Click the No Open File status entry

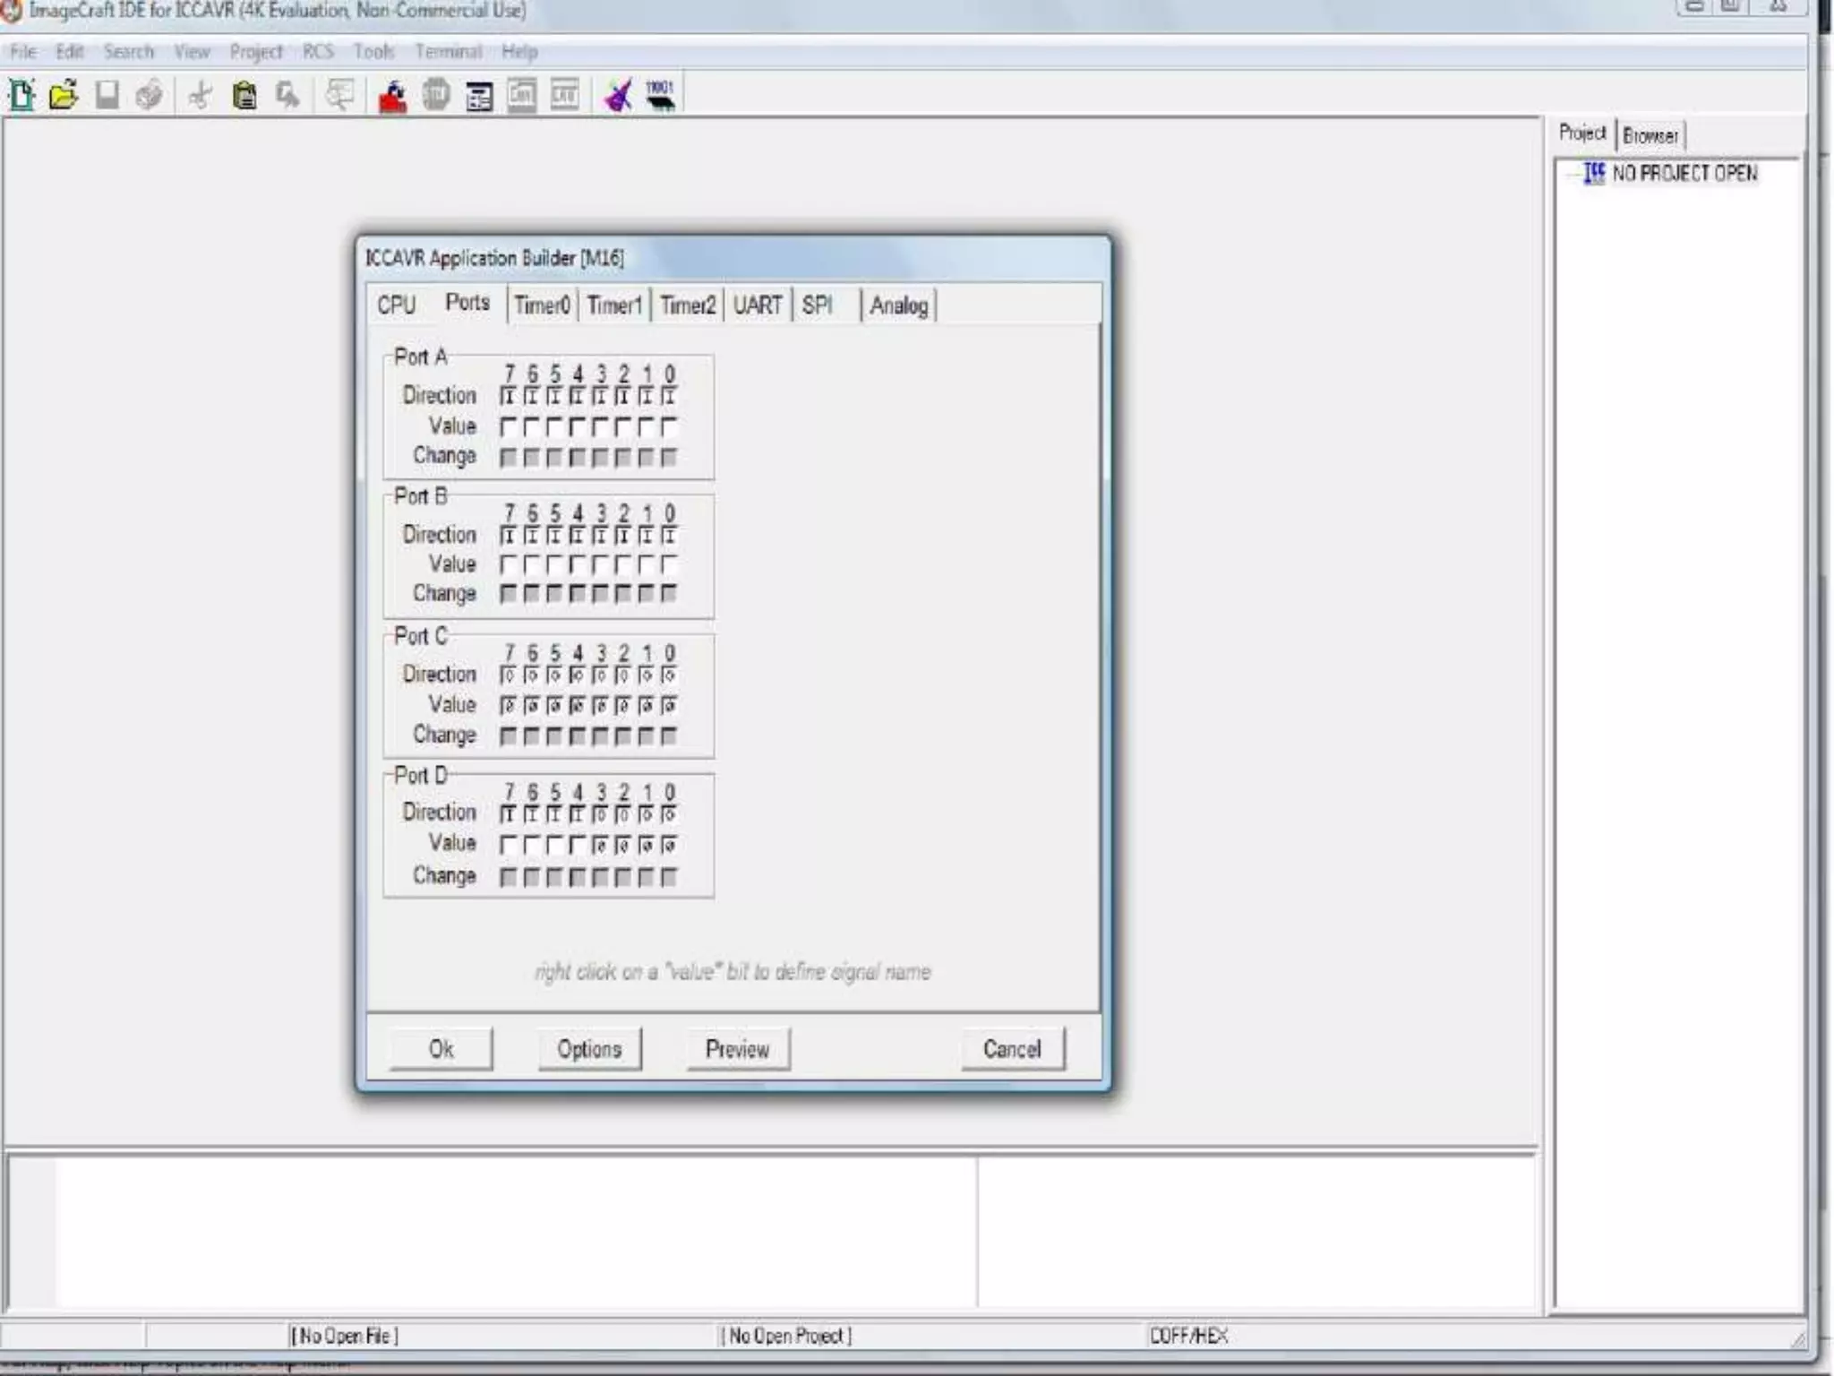tap(344, 1336)
